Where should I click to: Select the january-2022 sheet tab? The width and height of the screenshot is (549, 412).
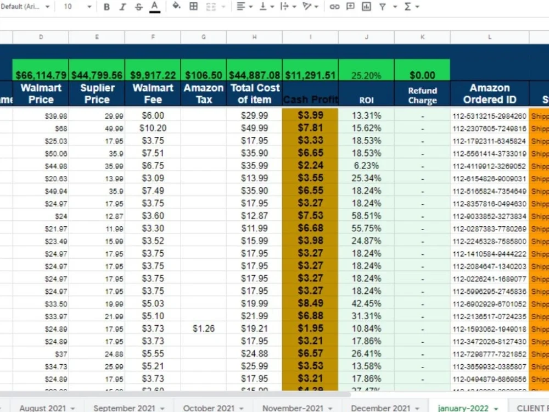[x=463, y=408]
